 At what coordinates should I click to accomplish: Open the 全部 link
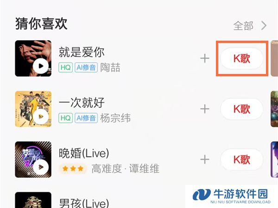243,26
